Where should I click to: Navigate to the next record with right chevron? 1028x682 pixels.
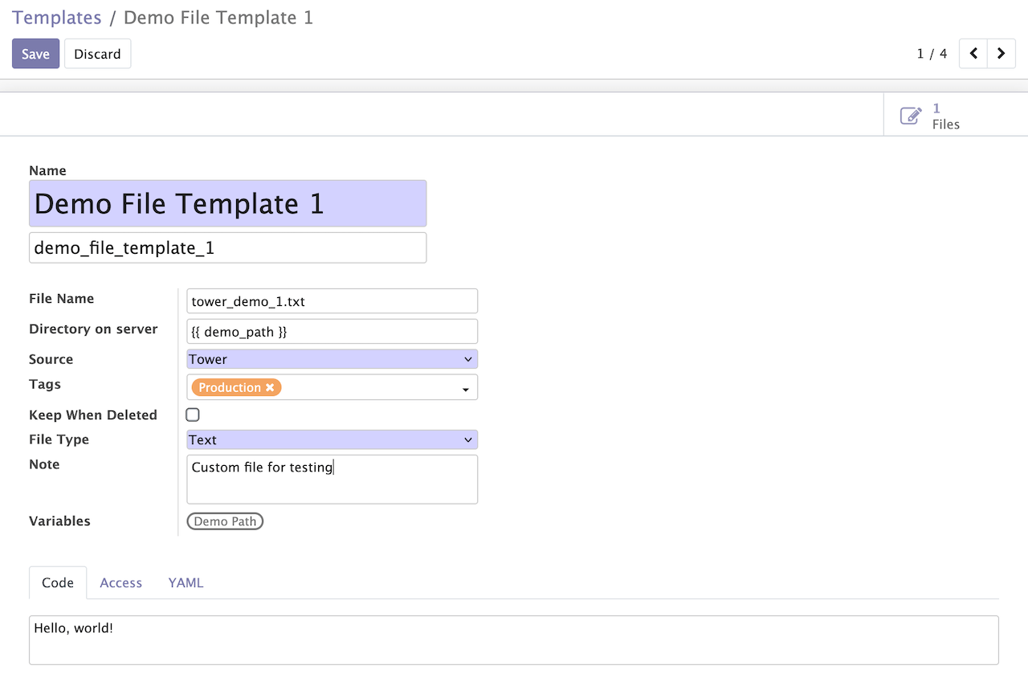(x=1001, y=53)
